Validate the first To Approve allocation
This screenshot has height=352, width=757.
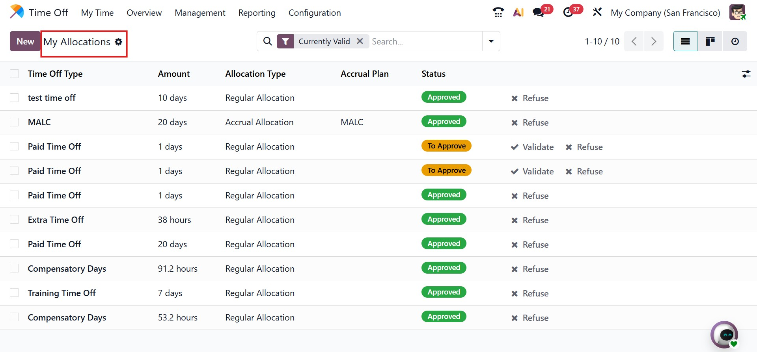[532, 147]
